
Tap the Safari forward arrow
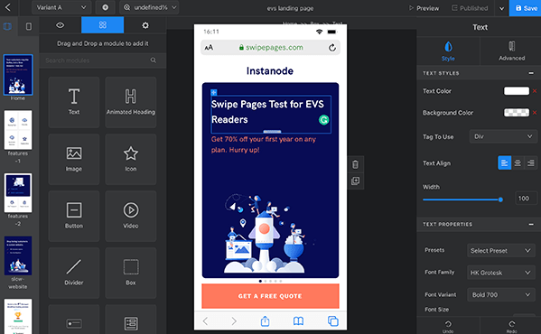pyautogui.click(x=234, y=320)
